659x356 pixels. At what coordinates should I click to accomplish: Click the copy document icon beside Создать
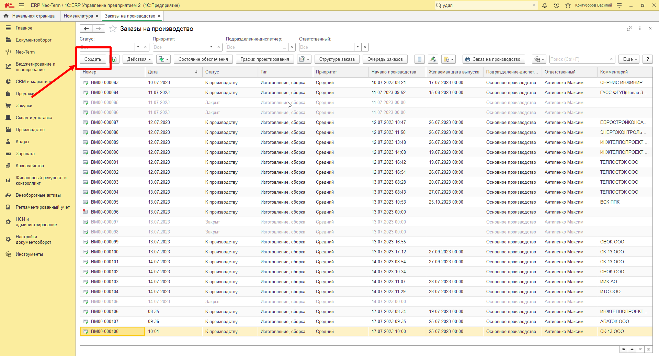point(115,59)
